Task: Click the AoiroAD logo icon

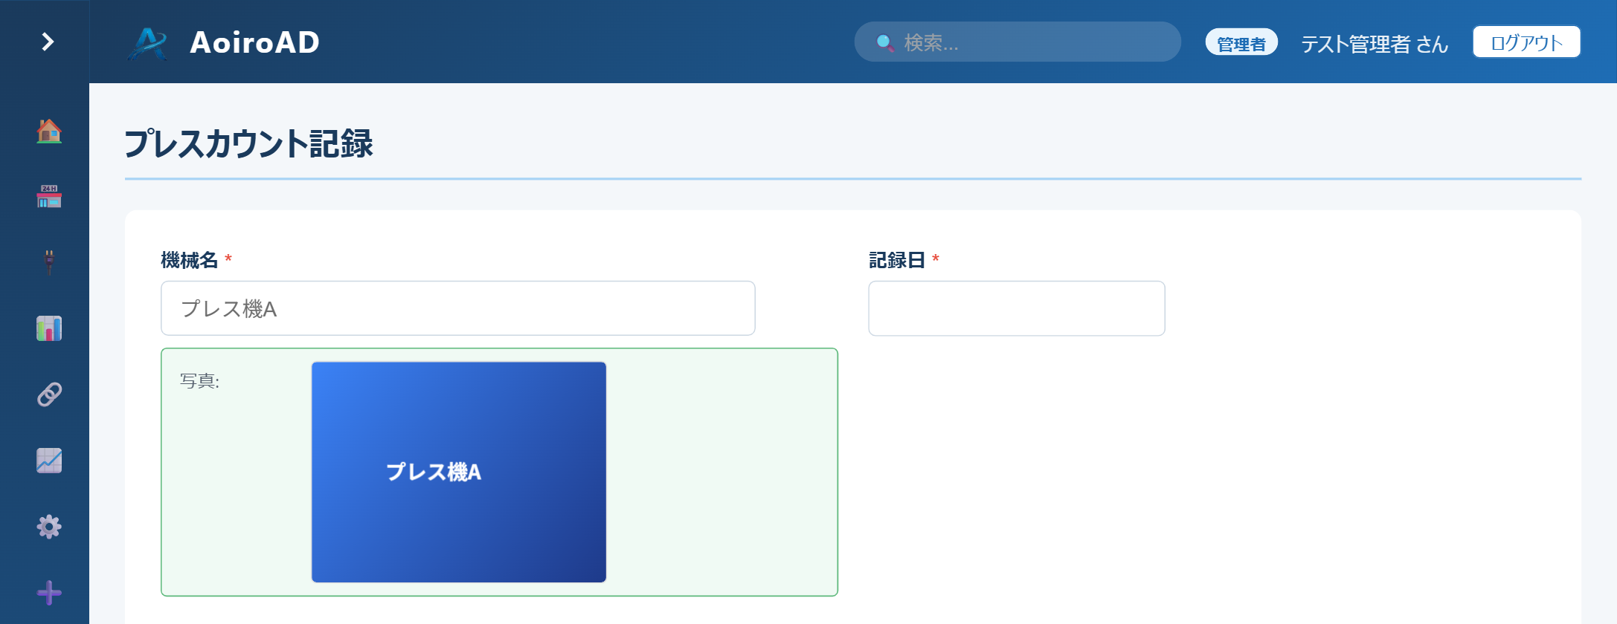Action: point(148,43)
